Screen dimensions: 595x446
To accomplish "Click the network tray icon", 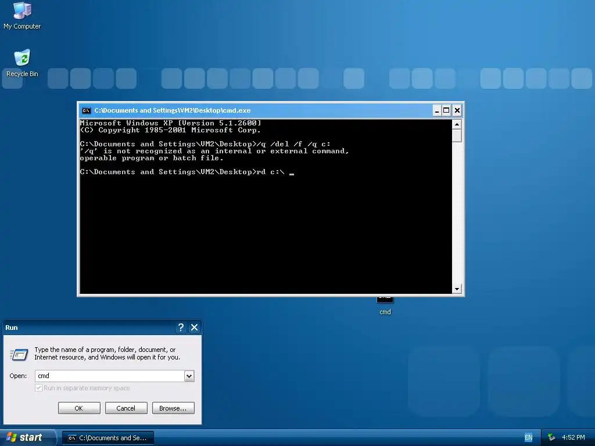I will (551, 438).
